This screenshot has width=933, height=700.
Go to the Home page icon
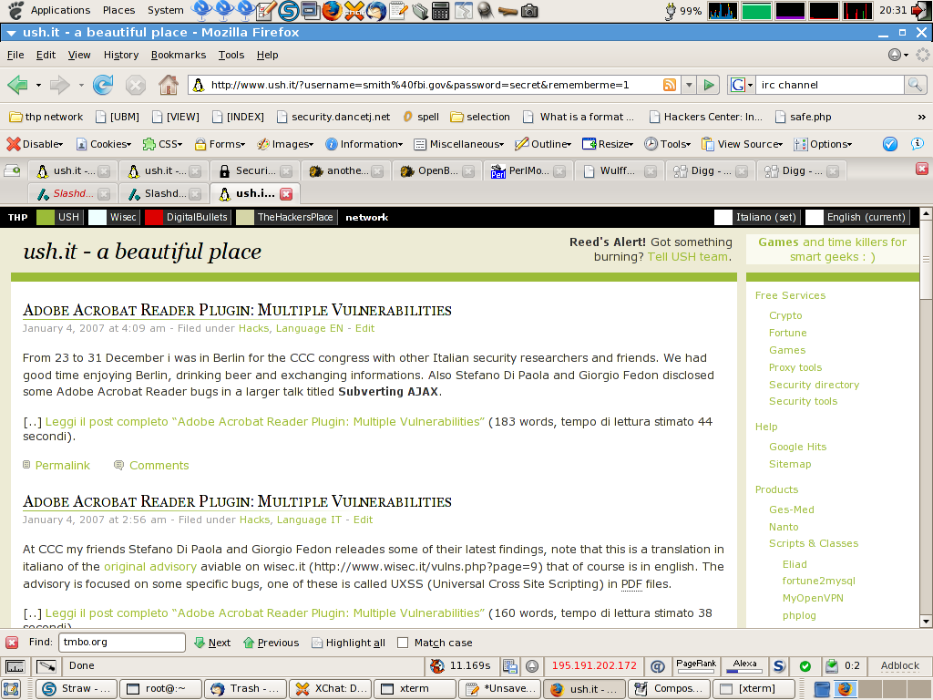click(x=168, y=85)
